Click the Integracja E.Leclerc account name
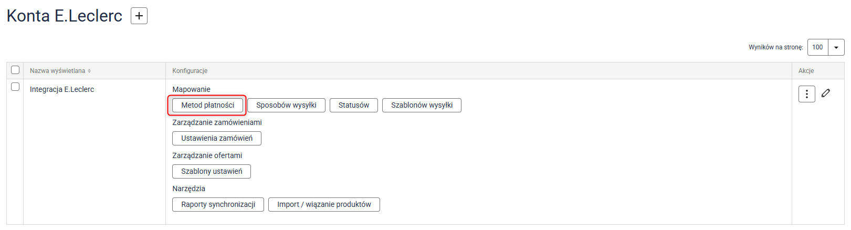This screenshot has width=851, height=230. point(62,89)
